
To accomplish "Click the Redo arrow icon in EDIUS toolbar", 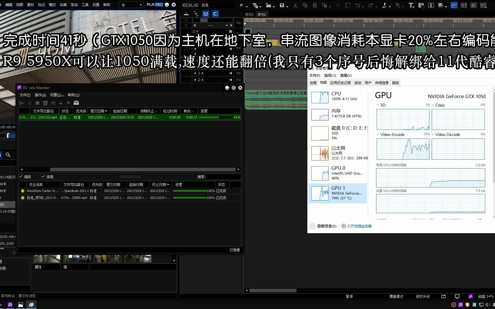I will pyautogui.click(x=371, y=5).
